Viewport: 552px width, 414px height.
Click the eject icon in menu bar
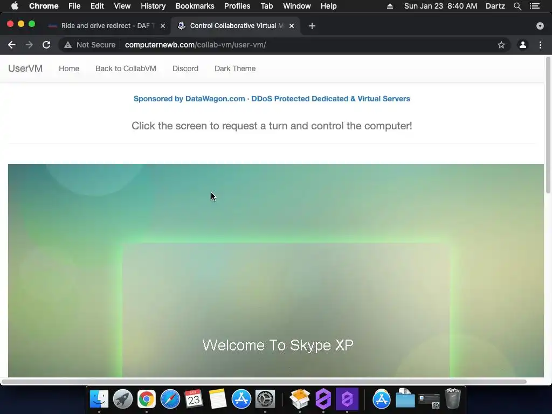coord(390,6)
